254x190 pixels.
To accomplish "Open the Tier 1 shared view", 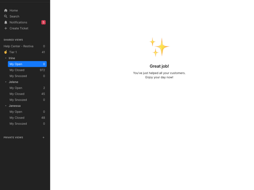I will tap(24, 52).
